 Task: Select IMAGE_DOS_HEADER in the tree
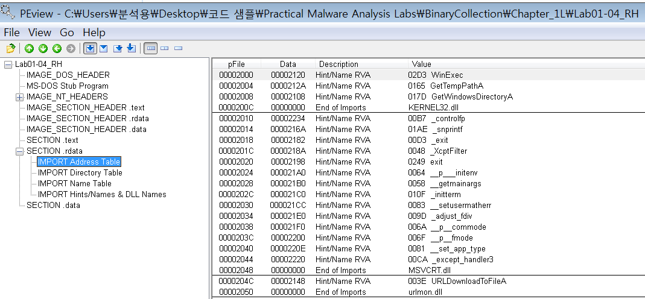tap(68, 75)
